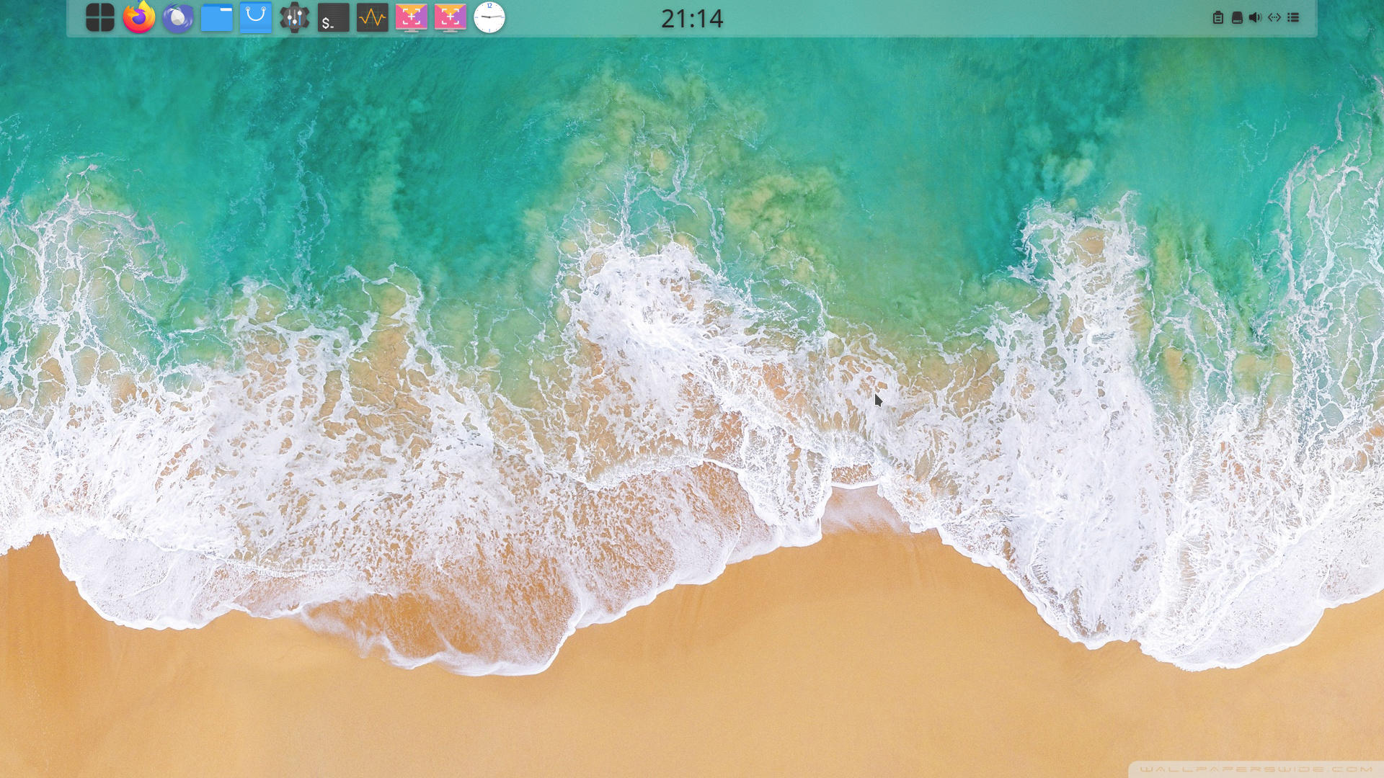This screenshot has width=1384, height=778.
Task: Expand the list-style tray menu icon
Action: [1293, 18]
